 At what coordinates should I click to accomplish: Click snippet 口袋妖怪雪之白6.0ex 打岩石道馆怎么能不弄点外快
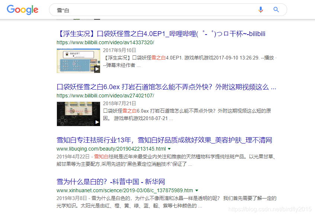point(187,115)
